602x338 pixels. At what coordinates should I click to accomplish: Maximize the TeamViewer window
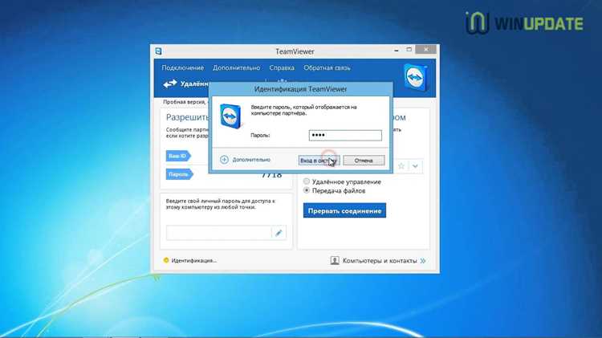(x=409, y=50)
